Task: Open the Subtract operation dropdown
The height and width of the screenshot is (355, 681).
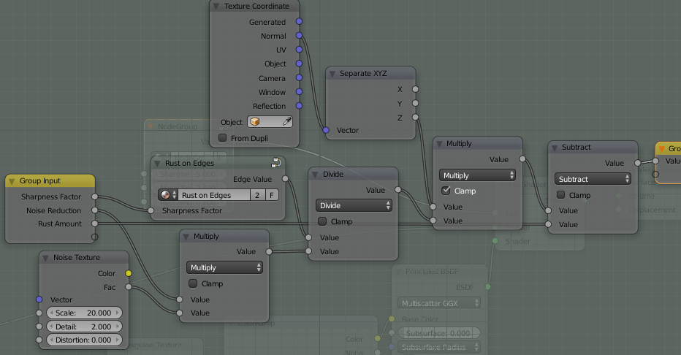Action: coord(593,179)
